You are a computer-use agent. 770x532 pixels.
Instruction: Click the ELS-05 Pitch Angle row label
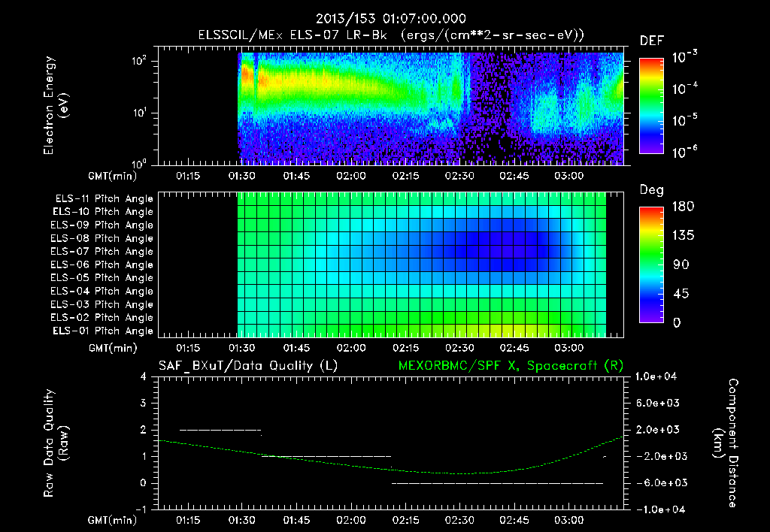pos(102,278)
